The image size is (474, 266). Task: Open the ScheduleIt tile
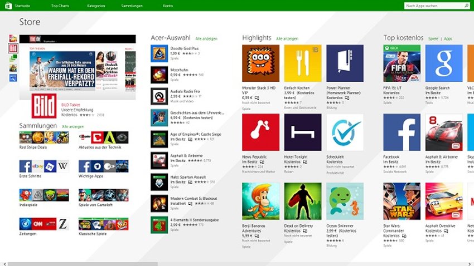345,132
